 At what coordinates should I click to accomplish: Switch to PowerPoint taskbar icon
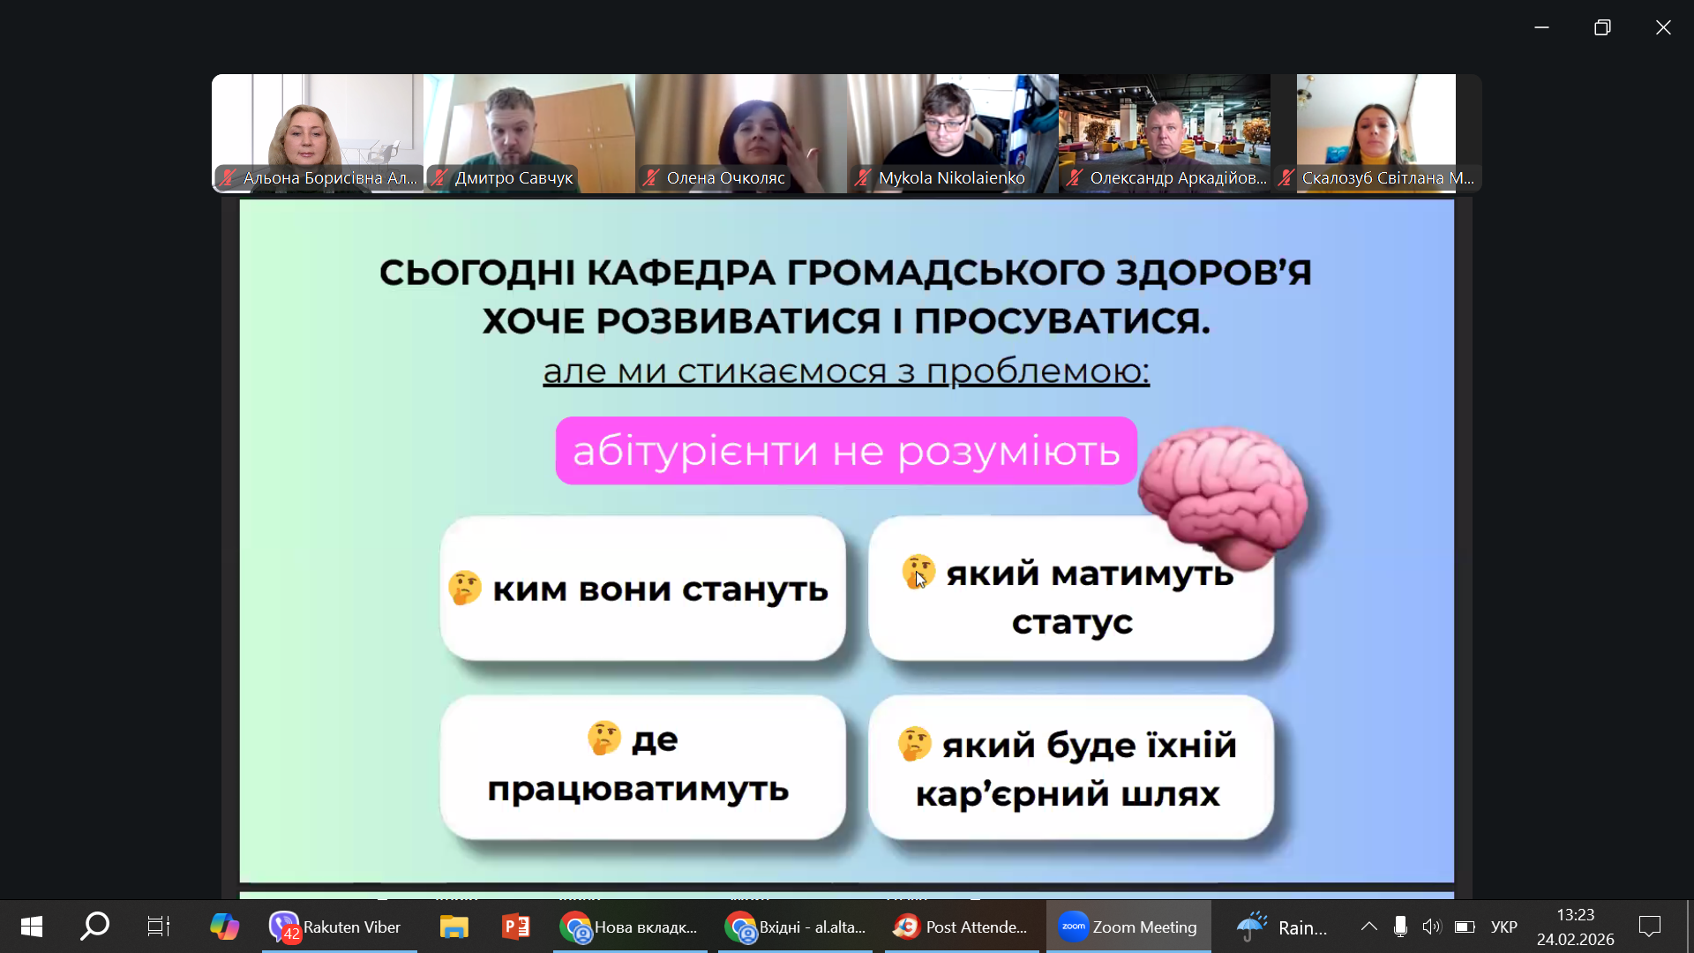[515, 927]
